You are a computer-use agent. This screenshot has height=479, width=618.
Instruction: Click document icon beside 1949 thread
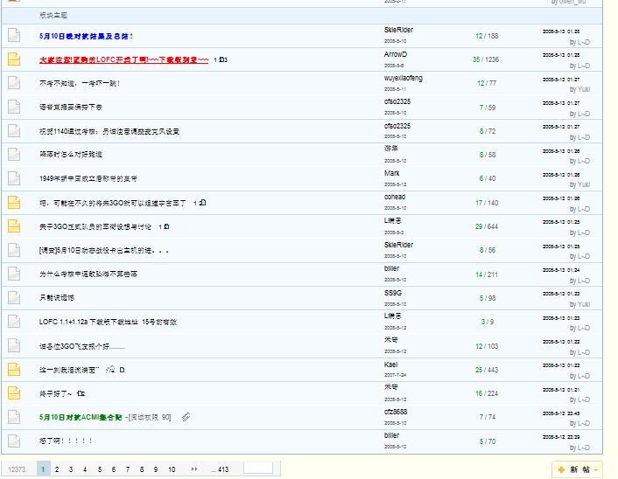pos(13,178)
